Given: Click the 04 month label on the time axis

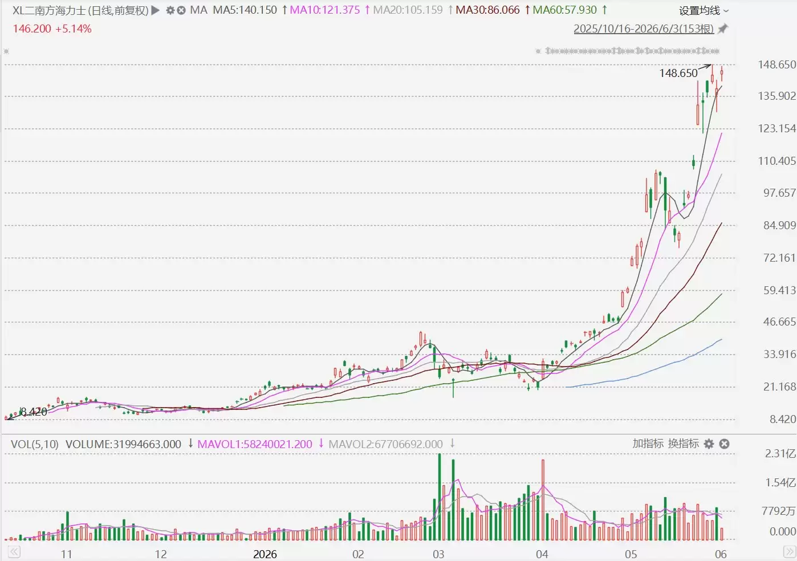Looking at the screenshot, I should pyautogui.click(x=542, y=554).
